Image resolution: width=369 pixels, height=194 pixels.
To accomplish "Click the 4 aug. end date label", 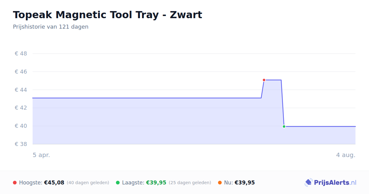I will click(346, 155).
